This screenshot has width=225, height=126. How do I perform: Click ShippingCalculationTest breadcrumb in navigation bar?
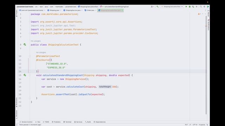click(88, 7)
